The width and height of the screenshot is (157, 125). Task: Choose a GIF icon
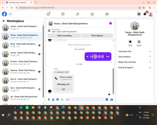pos(62,99)
